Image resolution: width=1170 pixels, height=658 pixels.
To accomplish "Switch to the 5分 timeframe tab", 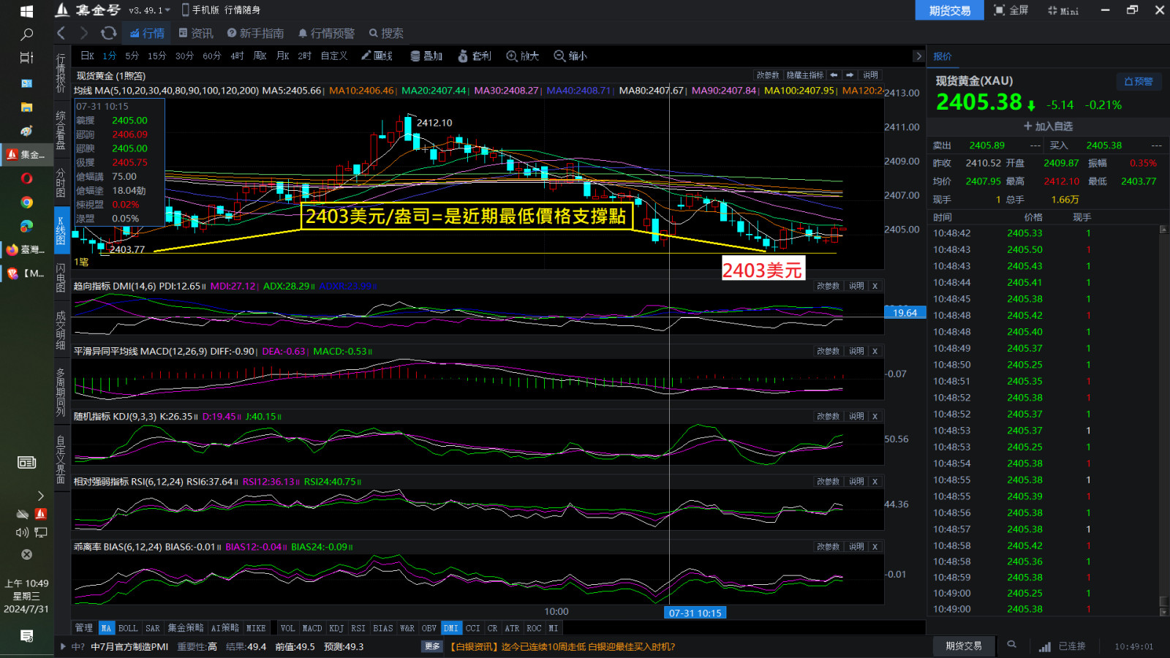I will click(x=132, y=56).
